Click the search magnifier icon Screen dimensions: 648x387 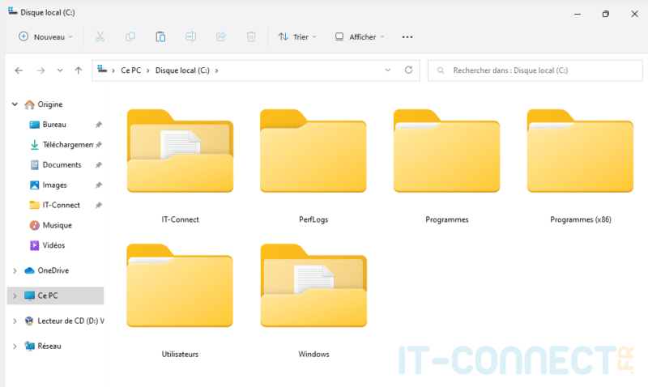coord(441,70)
